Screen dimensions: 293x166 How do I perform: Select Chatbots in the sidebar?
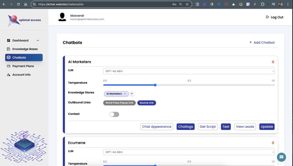[24, 57]
